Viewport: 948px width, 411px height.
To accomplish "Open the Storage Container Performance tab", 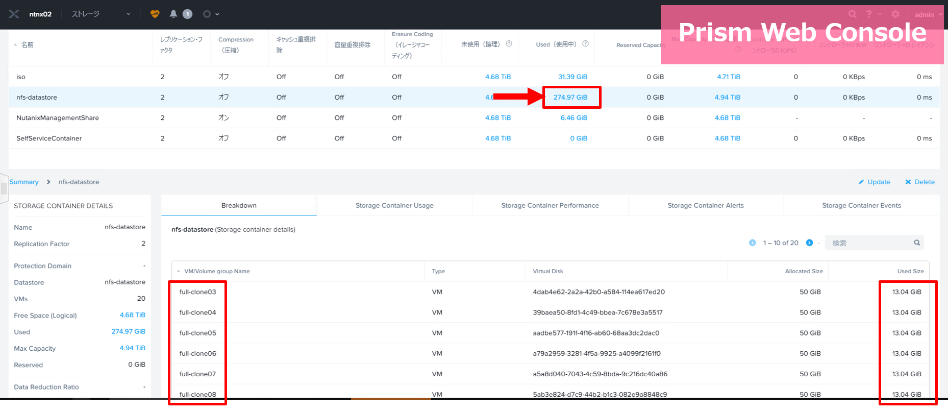I will coord(550,206).
